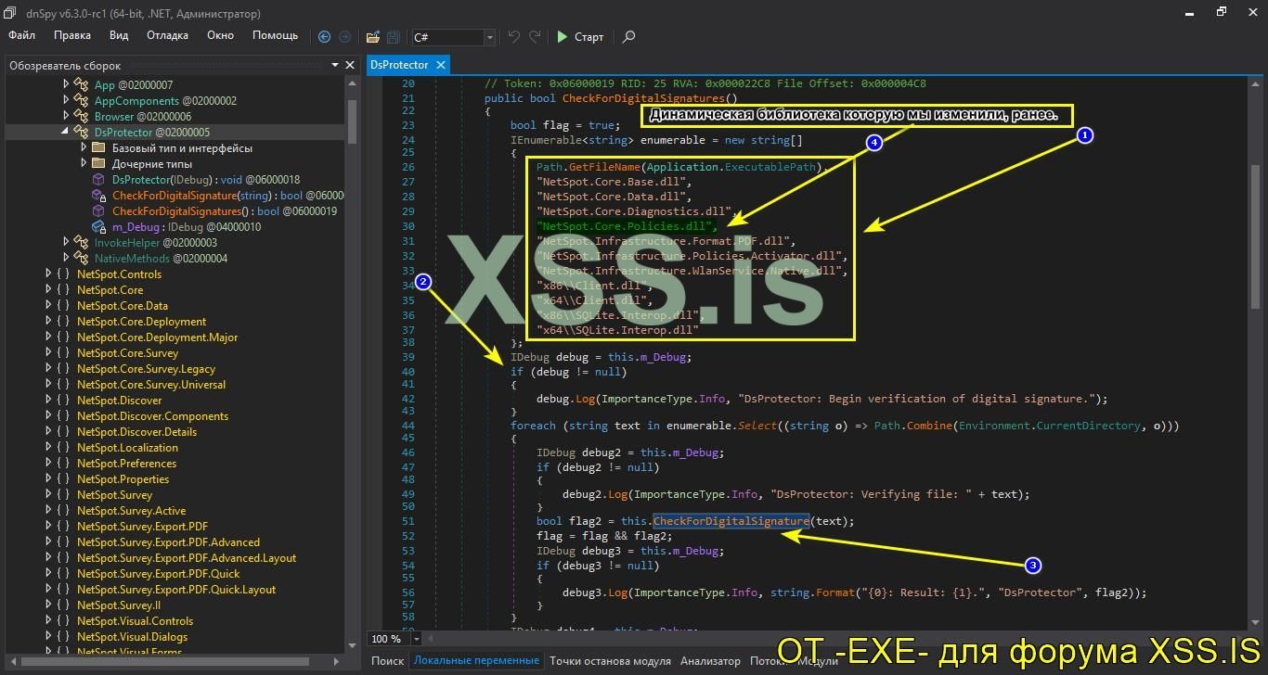Click the redo toolbar icon
Viewport: 1268px width, 675px height.
pyautogui.click(x=535, y=37)
